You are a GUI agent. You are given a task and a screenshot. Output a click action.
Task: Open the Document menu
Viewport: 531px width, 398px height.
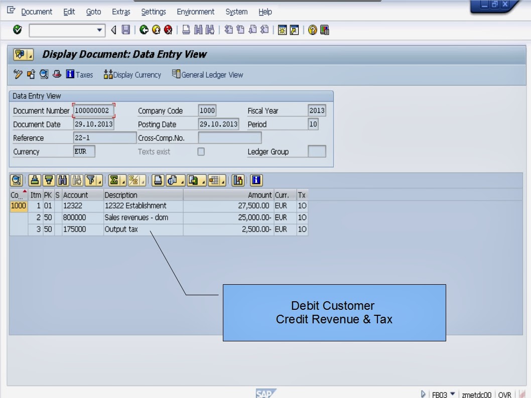(37, 12)
